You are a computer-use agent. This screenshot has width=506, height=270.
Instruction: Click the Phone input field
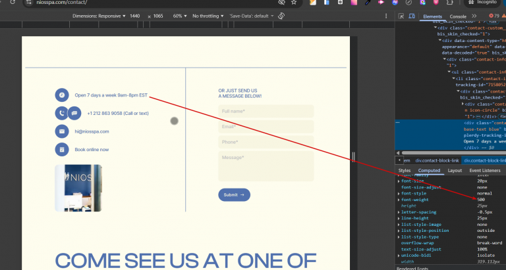(x=266, y=143)
